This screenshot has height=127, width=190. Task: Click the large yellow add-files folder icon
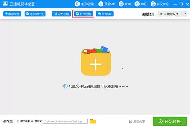click(x=96, y=61)
